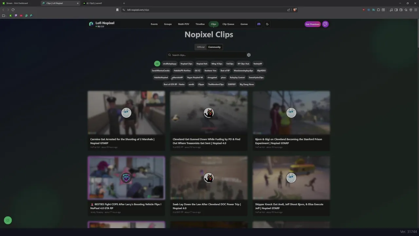Toggle the KlipNEXO filter chip

click(261, 70)
